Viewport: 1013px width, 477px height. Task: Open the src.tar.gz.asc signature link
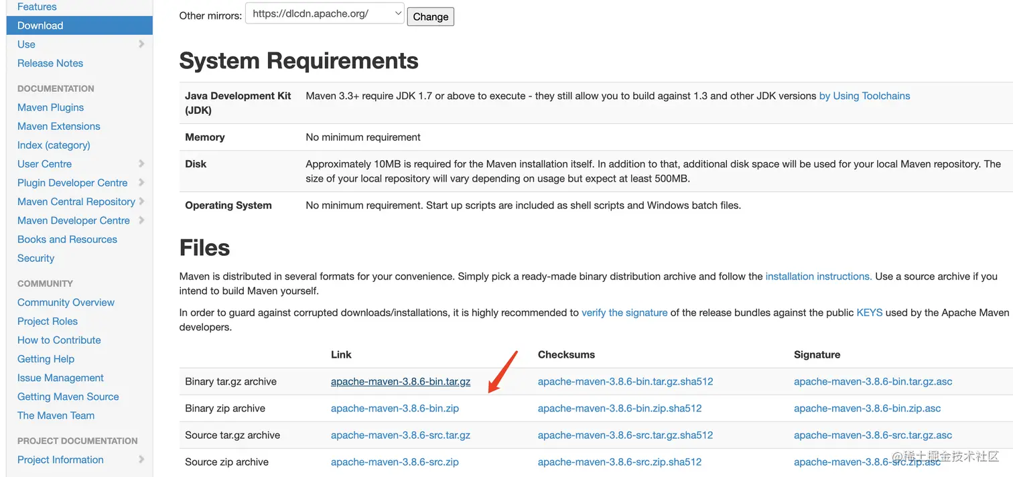point(873,435)
